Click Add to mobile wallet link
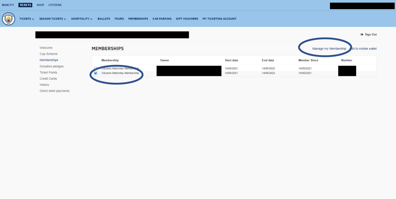Screen dimensions: 396x199 point(363,49)
